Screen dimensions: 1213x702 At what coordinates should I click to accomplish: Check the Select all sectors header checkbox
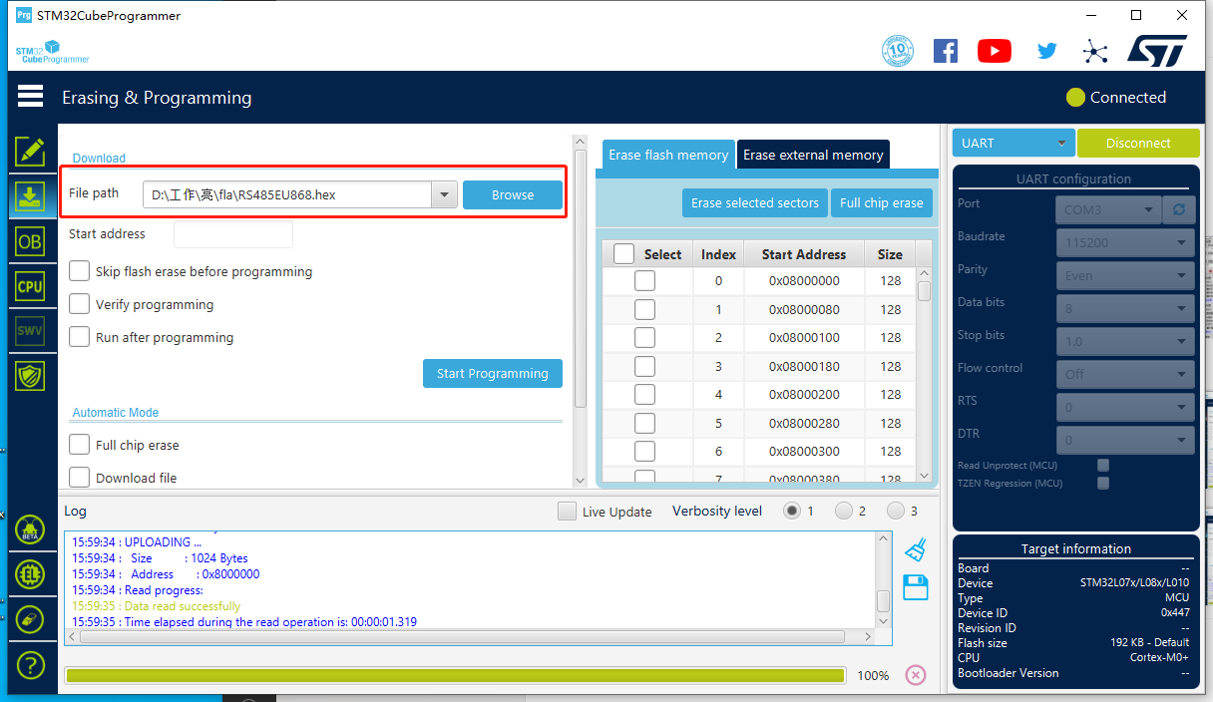click(x=623, y=254)
